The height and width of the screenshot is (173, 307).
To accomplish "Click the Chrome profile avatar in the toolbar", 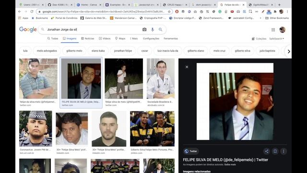I will [282, 12].
